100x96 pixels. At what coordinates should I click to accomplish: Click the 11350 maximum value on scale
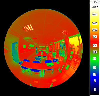(x=95, y=7)
